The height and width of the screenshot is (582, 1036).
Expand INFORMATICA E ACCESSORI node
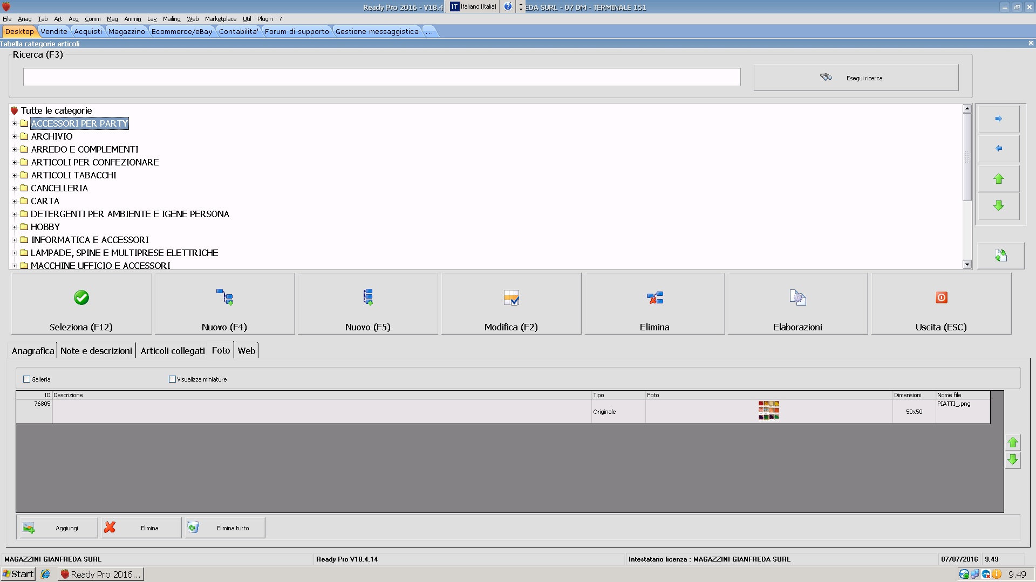coord(14,240)
